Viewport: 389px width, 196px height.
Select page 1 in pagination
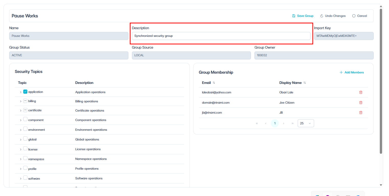click(x=275, y=123)
